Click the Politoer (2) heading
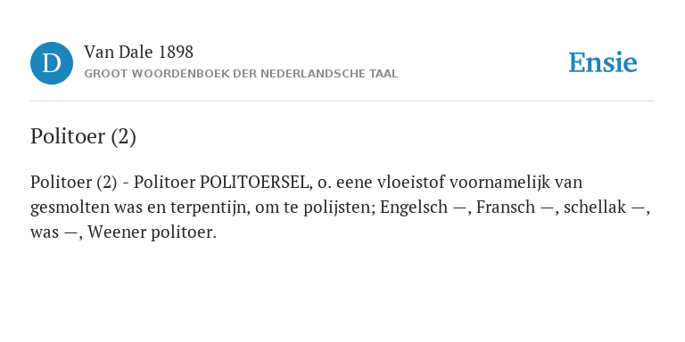685x342 pixels. coord(83,136)
